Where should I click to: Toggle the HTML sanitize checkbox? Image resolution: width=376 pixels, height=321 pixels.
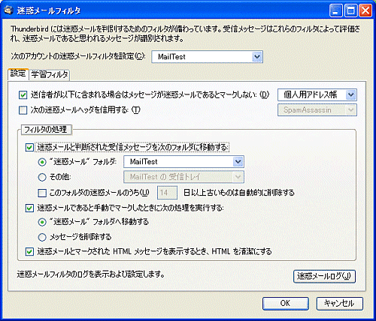click(29, 251)
